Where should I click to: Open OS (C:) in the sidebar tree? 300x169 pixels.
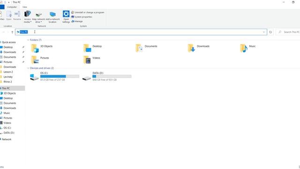click(7, 128)
